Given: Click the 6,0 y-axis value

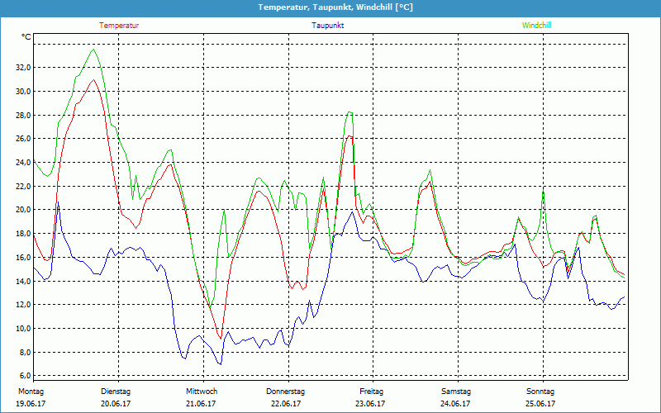Looking at the screenshot, I should [24, 376].
